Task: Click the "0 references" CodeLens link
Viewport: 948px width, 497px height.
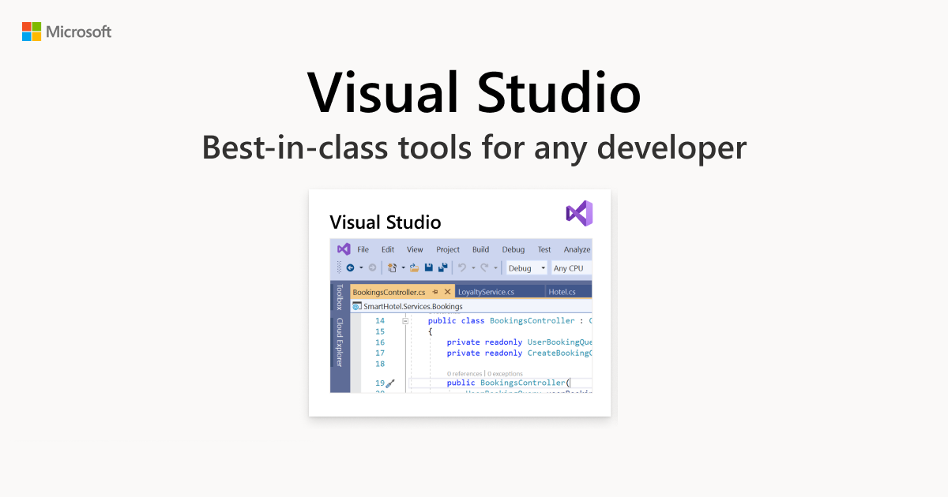Action: 465,373
